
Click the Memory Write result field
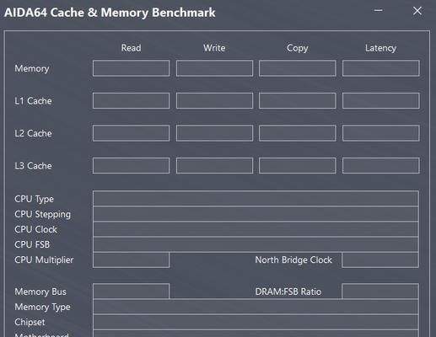[214, 68]
